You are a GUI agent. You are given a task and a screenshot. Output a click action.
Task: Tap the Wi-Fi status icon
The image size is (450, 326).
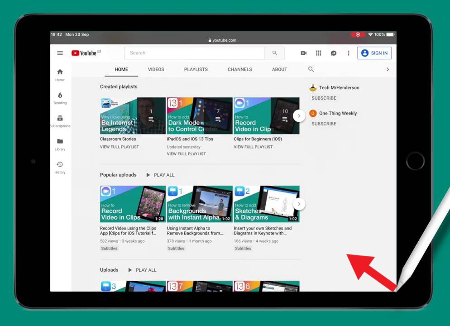pyautogui.click(x=370, y=34)
